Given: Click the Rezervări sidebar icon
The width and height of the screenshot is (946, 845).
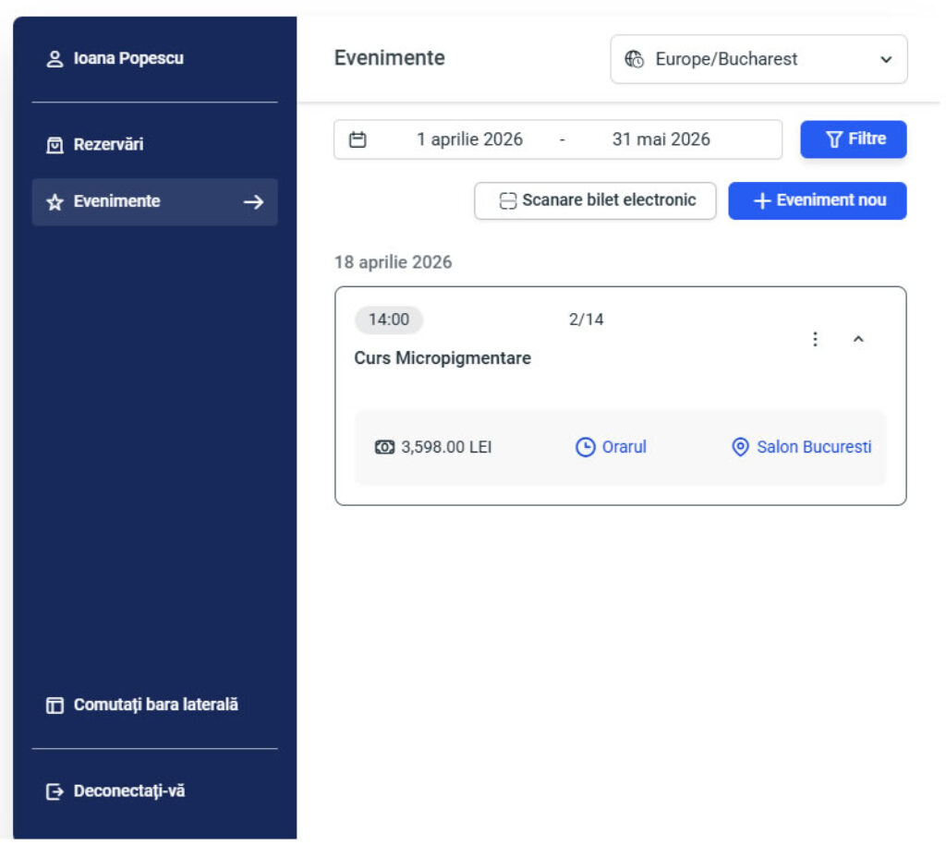Looking at the screenshot, I should [54, 144].
